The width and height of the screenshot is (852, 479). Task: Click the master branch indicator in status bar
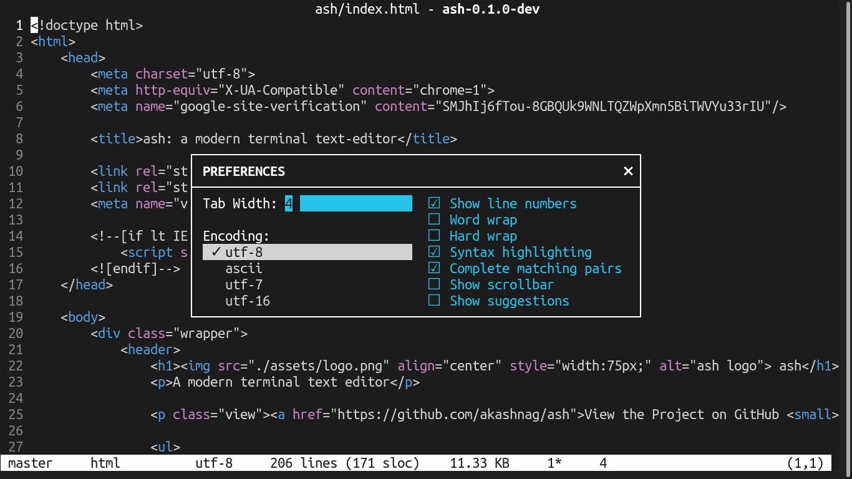(x=30, y=463)
